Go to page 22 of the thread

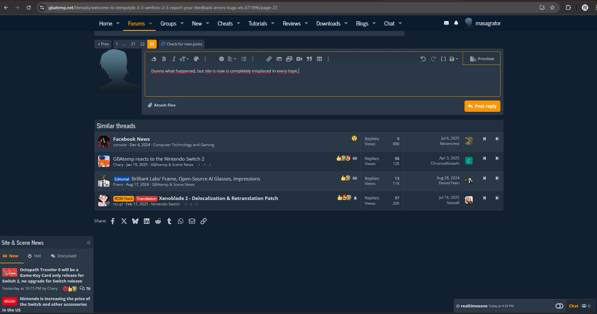pyautogui.click(x=143, y=44)
